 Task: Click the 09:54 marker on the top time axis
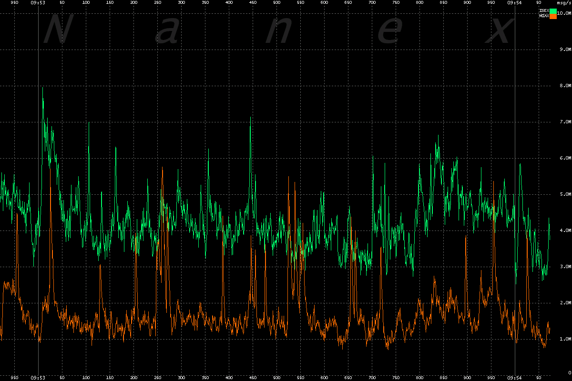click(x=515, y=3)
